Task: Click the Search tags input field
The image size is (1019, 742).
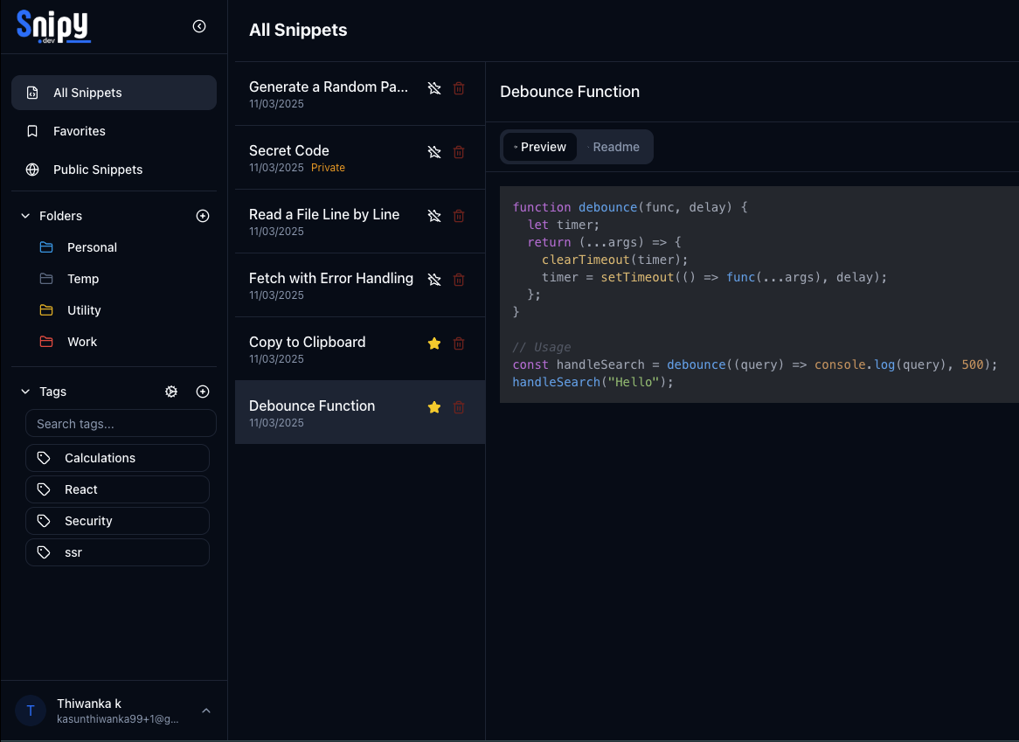Action: pos(121,423)
